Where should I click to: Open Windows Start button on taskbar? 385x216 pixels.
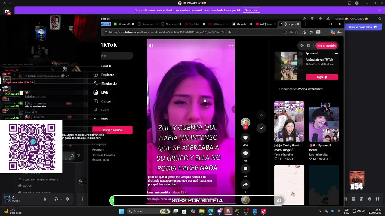(122, 211)
